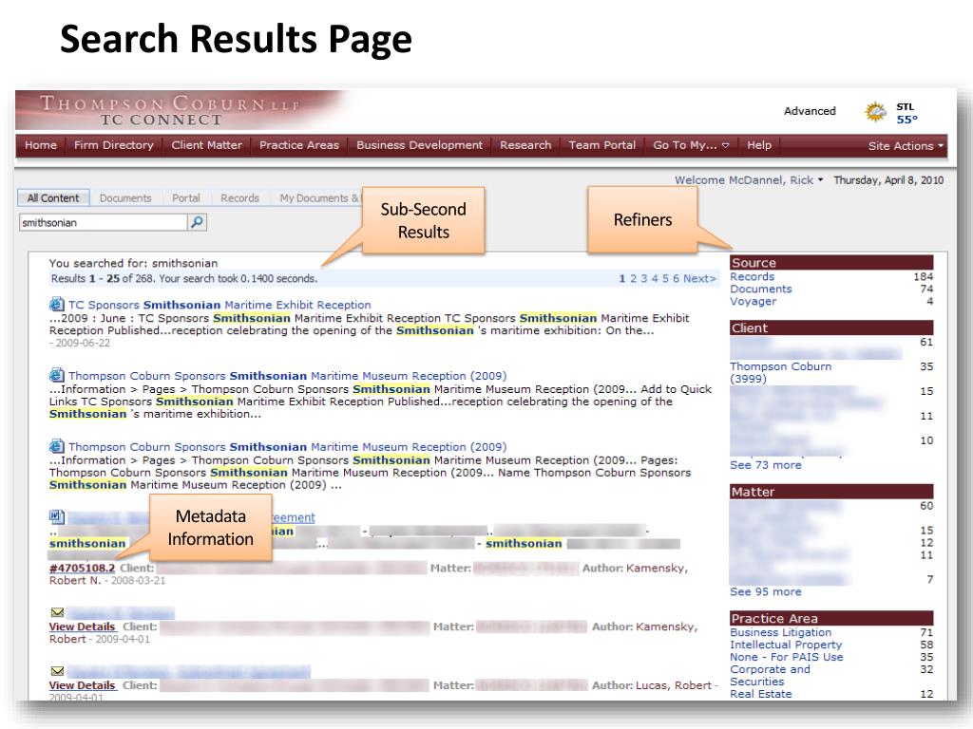
Task: Click the Matter refiner heading
Action: [x=831, y=492]
